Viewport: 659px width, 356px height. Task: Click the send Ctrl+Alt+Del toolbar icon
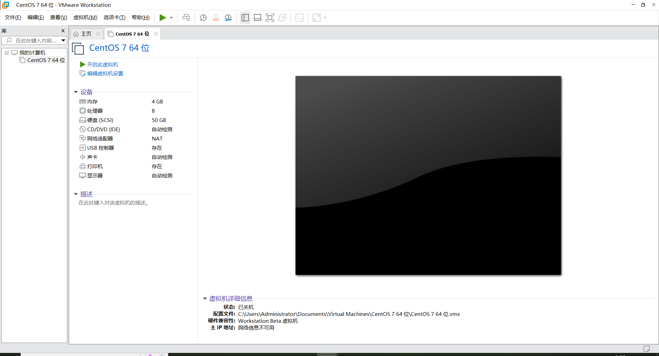coord(186,18)
